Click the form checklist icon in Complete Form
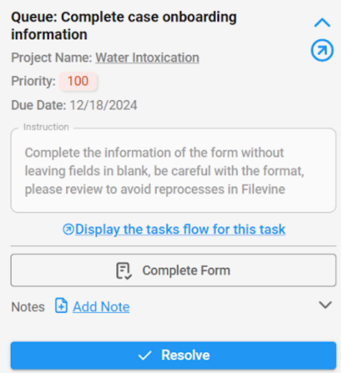The width and height of the screenshot is (341, 373). tap(124, 271)
